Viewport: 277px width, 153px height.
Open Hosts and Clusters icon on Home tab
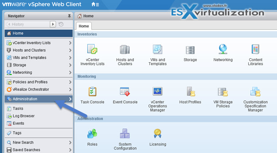click(x=125, y=49)
